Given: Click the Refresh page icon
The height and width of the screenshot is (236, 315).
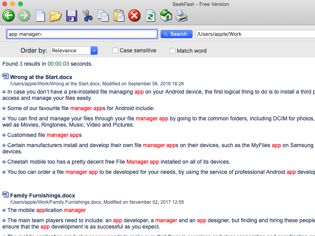Looking at the screenshot, I should point(151,16).
